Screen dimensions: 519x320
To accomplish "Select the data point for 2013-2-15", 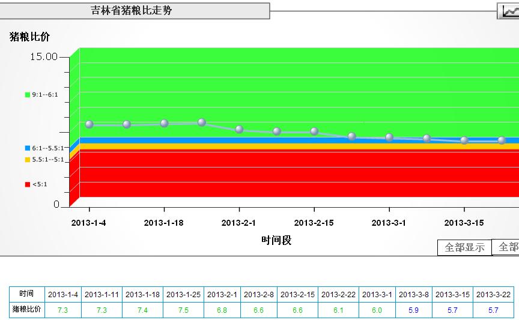I will click(314, 131).
